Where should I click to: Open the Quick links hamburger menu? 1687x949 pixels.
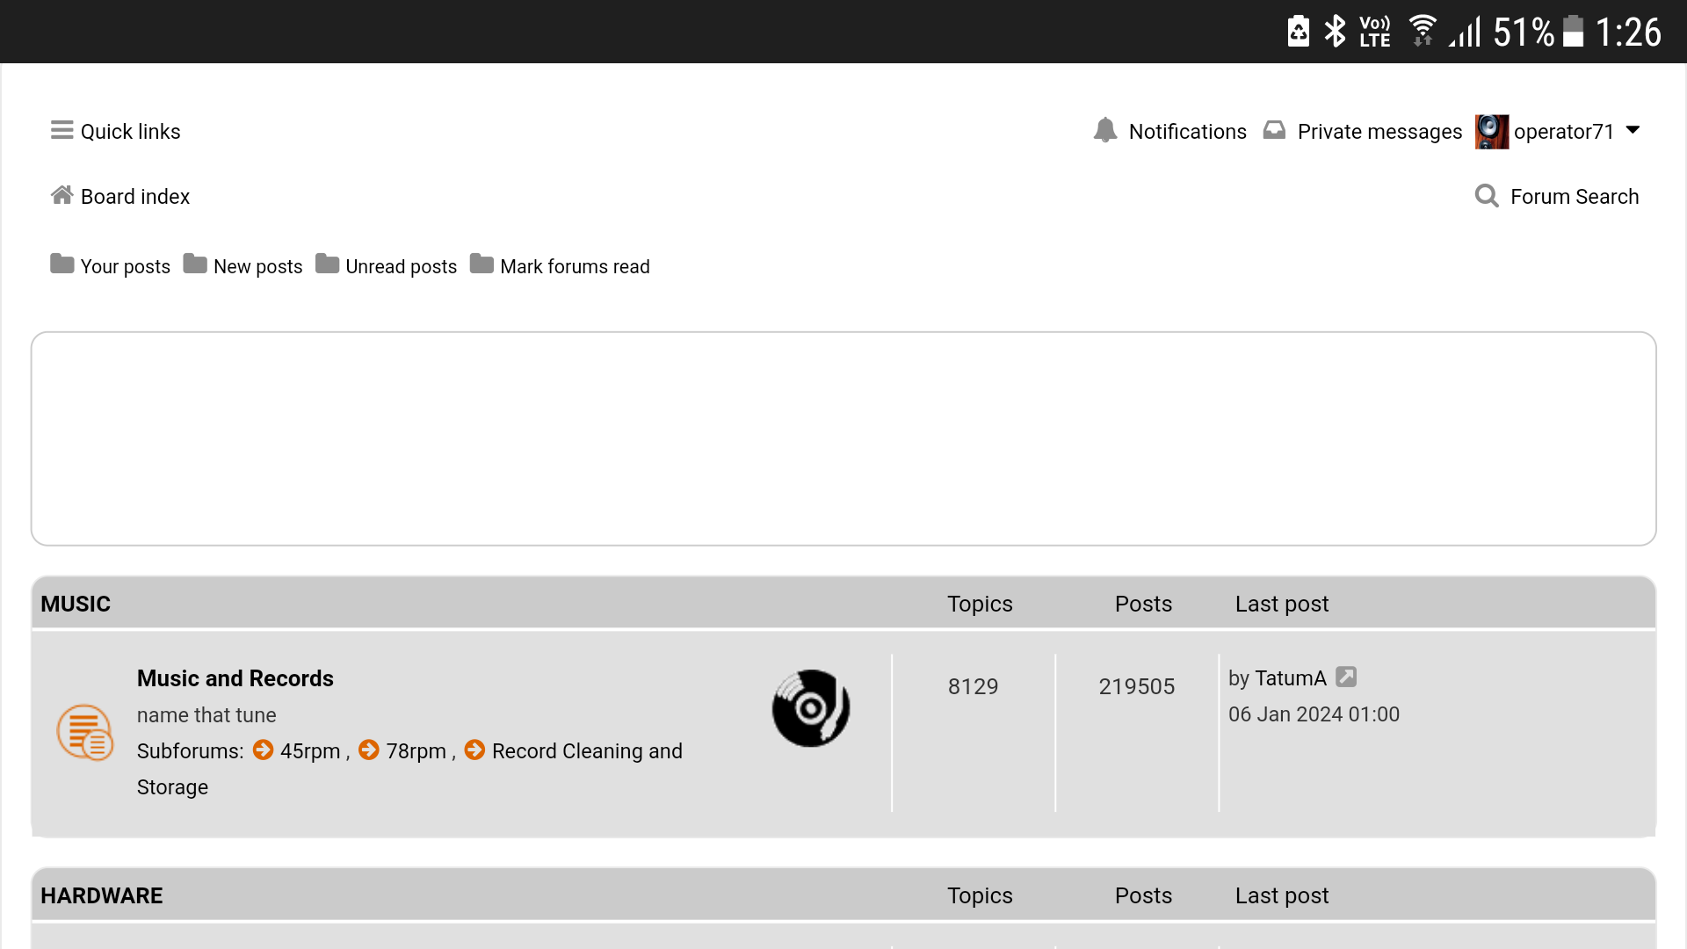pos(62,131)
